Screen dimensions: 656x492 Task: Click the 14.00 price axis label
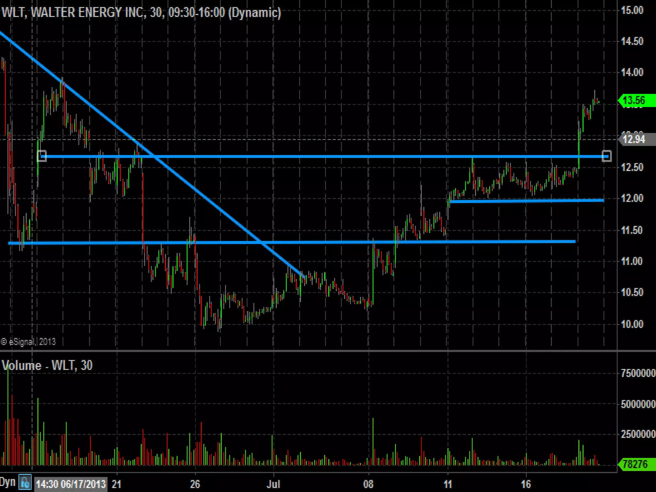(632, 72)
